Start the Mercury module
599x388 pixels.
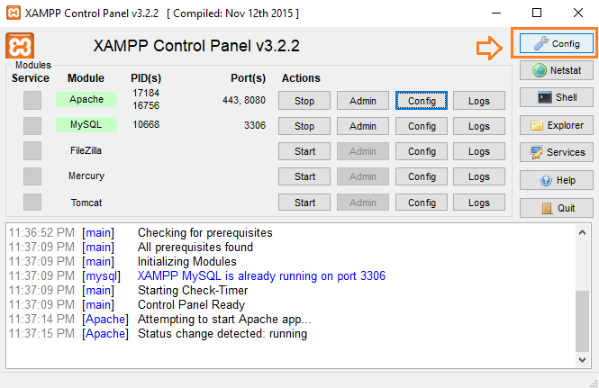(x=304, y=176)
